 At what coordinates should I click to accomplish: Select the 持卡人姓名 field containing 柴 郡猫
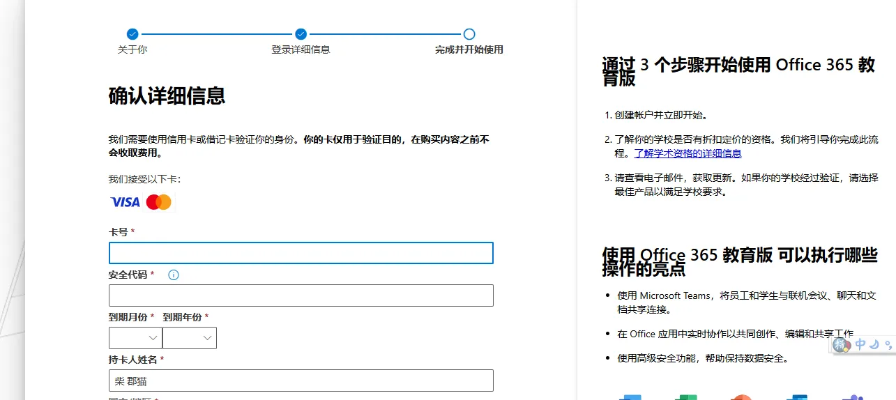click(x=301, y=380)
